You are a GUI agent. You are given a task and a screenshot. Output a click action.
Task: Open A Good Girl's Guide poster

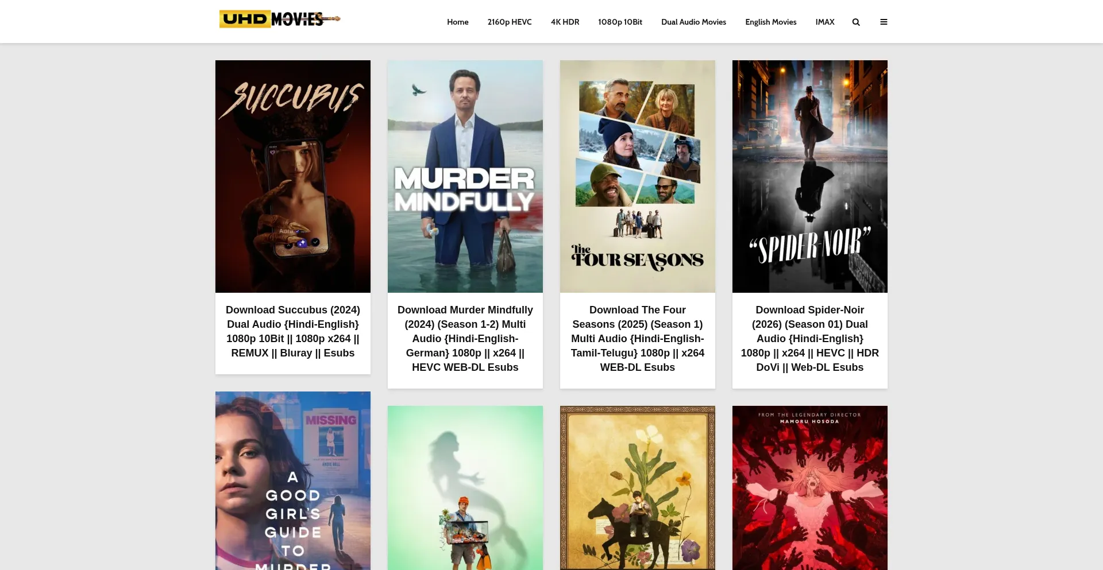point(293,481)
